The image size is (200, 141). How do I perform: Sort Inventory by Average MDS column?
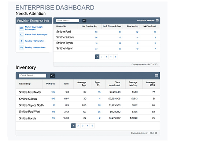151,84
